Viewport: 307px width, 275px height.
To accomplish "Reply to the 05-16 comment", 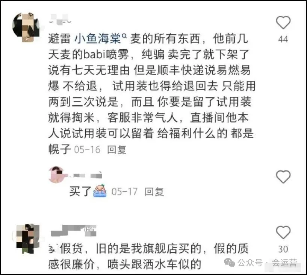I will tap(117, 150).
